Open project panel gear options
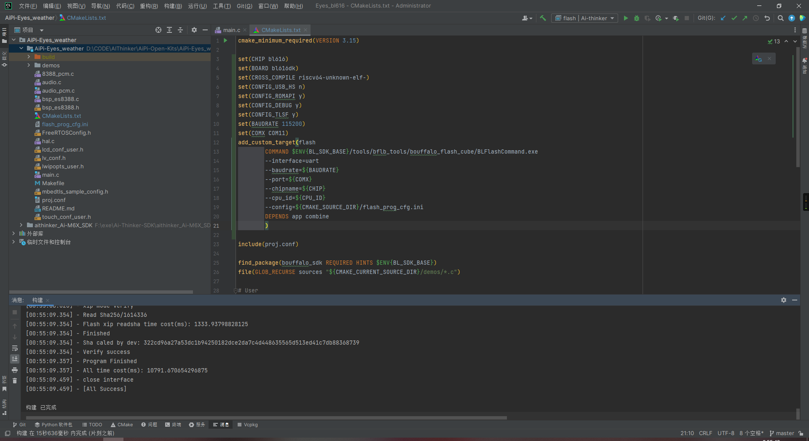809x441 pixels. (x=194, y=30)
